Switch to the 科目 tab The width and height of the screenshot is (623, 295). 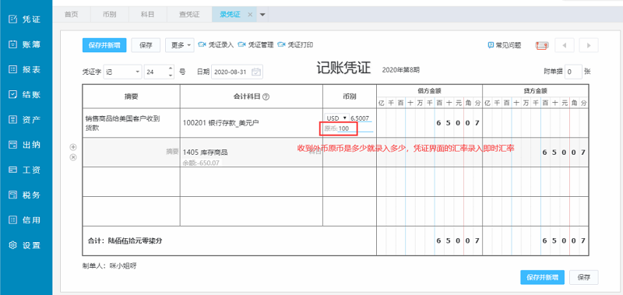147,15
